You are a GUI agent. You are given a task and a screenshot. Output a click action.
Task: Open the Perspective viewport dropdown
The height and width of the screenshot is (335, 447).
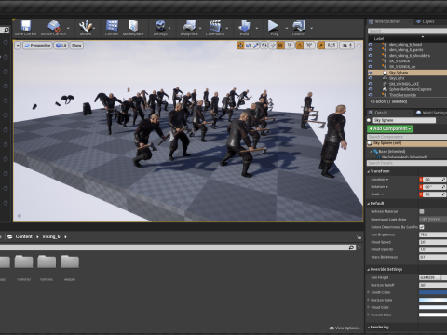37,46
